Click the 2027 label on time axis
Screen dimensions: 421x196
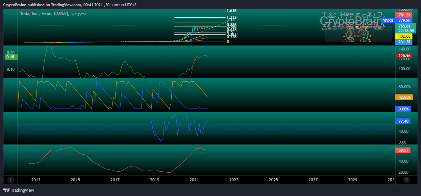point(313,180)
